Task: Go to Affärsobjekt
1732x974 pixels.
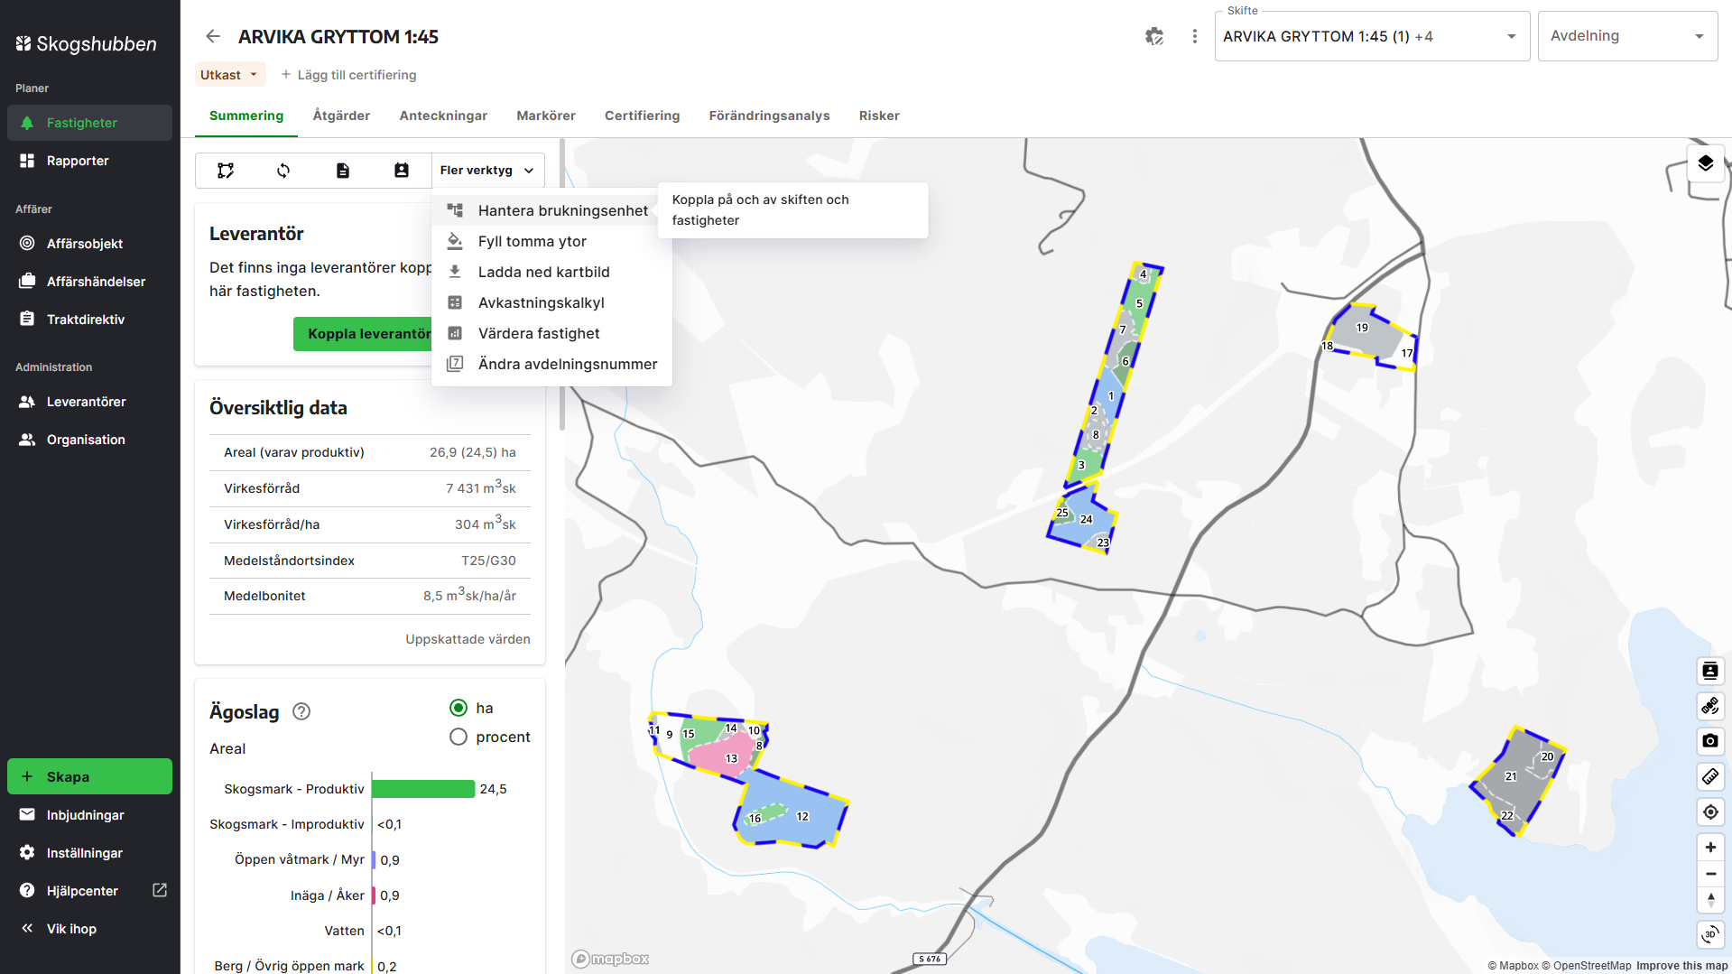Action: (89, 244)
